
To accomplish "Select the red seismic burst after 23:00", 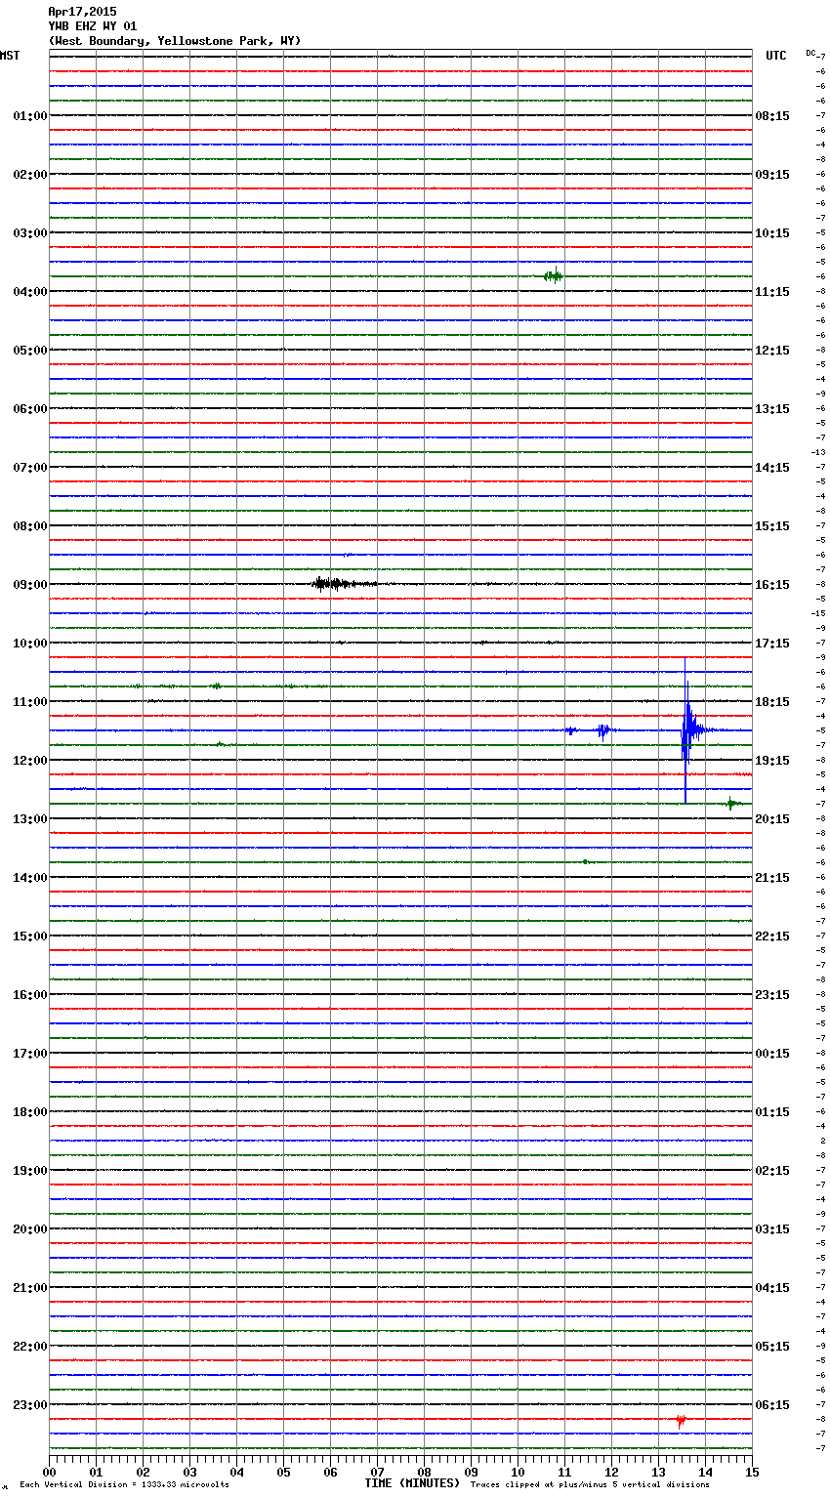I will [x=681, y=1420].
